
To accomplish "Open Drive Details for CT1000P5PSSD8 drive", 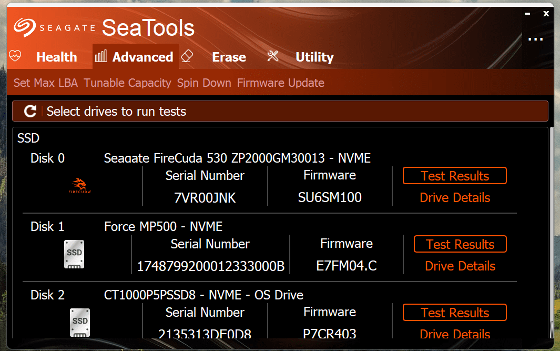I will [x=455, y=334].
